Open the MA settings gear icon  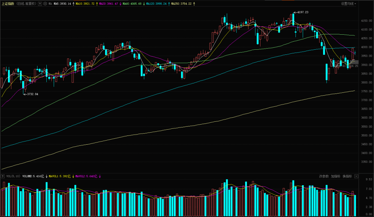[45, 4]
